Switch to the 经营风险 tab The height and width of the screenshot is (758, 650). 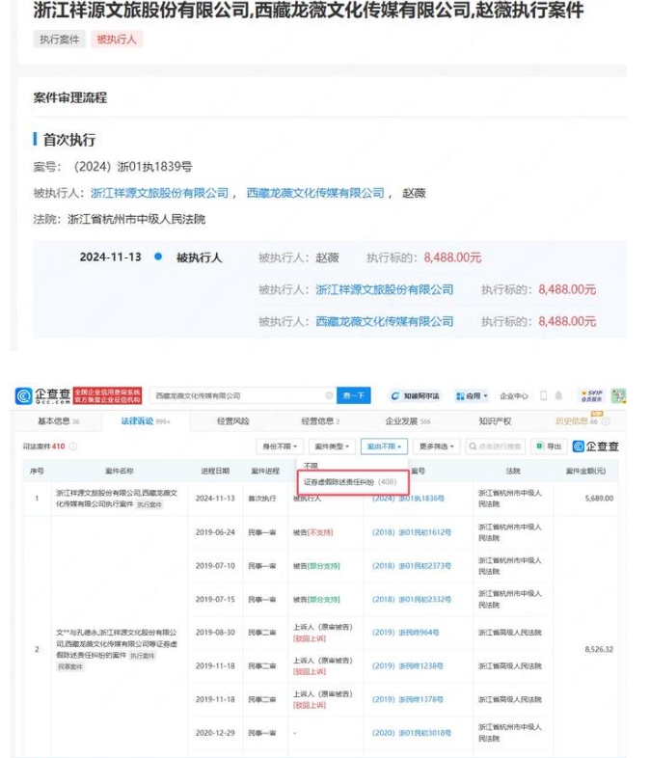pyautogui.click(x=233, y=421)
